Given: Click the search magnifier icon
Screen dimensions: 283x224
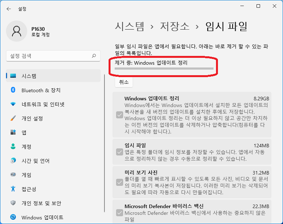Looking at the screenshot, I should 94,56.
